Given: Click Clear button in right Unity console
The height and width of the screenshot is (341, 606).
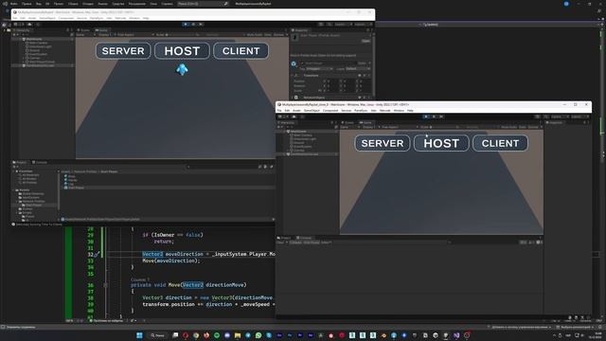Looking at the screenshot, I should point(281,242).
